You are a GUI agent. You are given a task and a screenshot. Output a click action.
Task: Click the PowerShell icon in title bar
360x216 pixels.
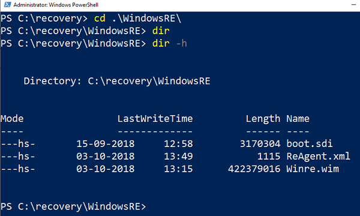tap(7, 5)
